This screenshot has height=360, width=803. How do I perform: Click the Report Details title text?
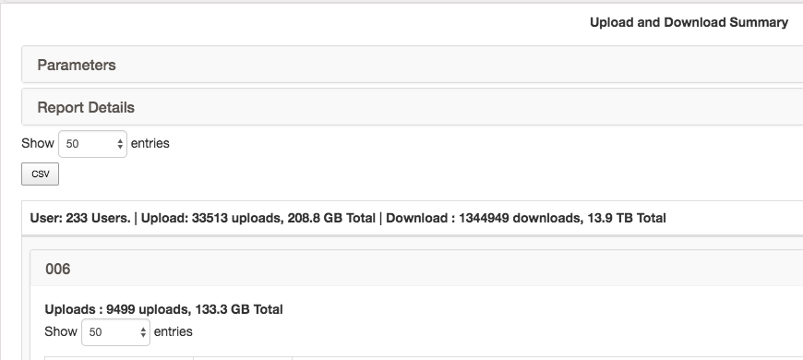[x=86, y=108]
